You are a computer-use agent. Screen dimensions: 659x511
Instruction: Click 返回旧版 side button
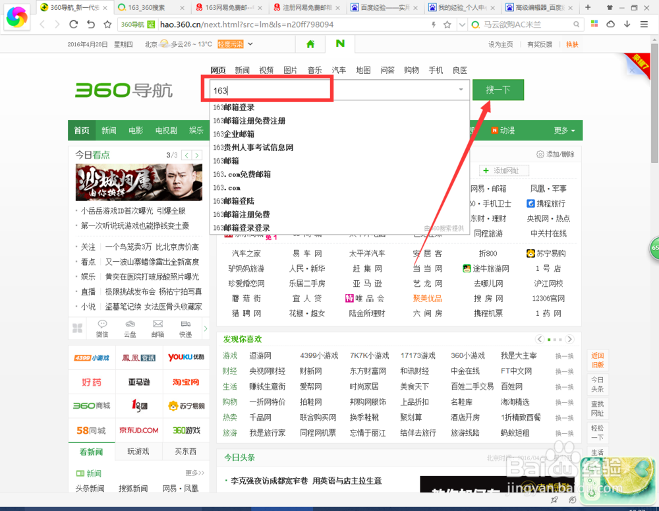click(597, 360)
